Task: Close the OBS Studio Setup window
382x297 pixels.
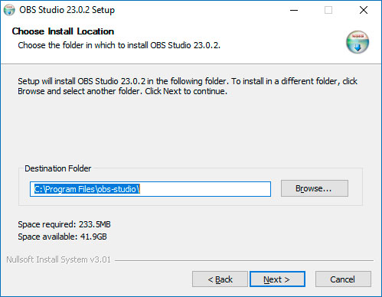Action: [x=364, y=10]
